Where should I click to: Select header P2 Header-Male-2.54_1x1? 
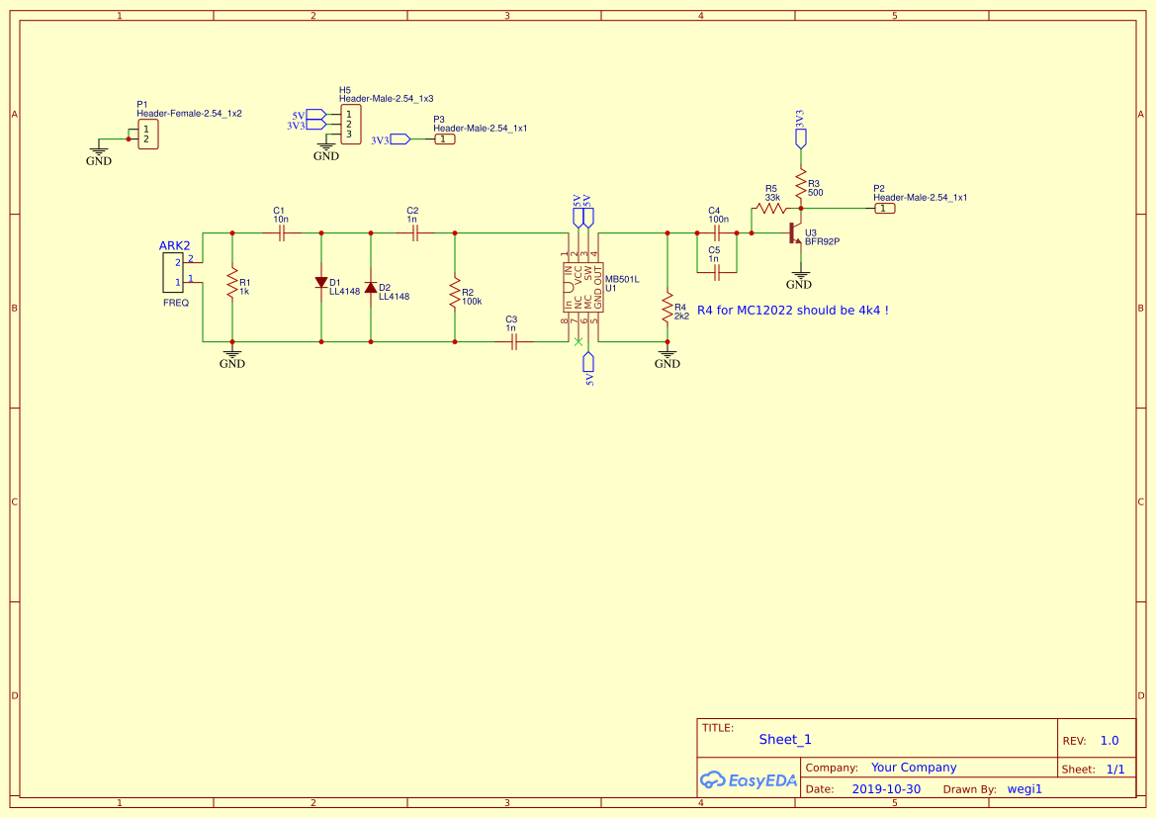pos(887,209)
